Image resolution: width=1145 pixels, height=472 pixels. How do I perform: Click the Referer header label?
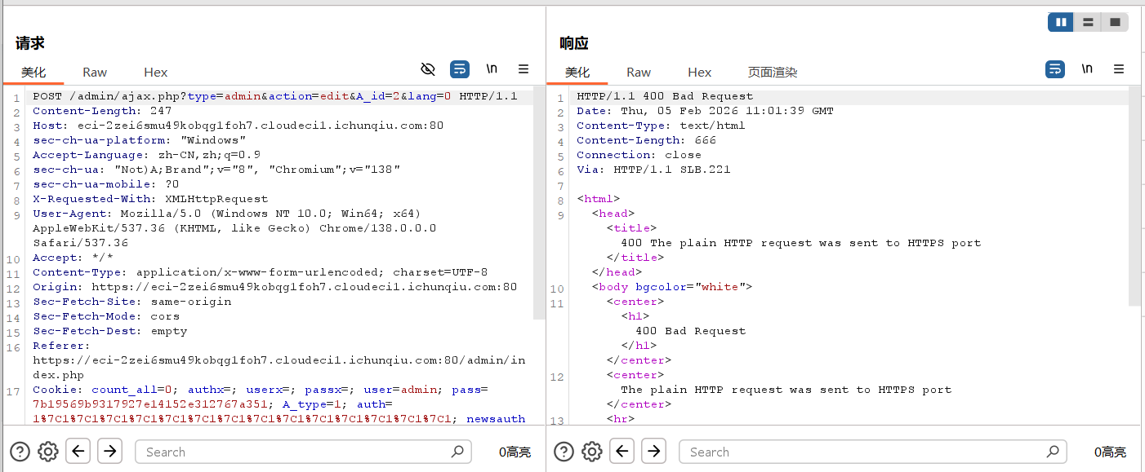tap(61, 346)
